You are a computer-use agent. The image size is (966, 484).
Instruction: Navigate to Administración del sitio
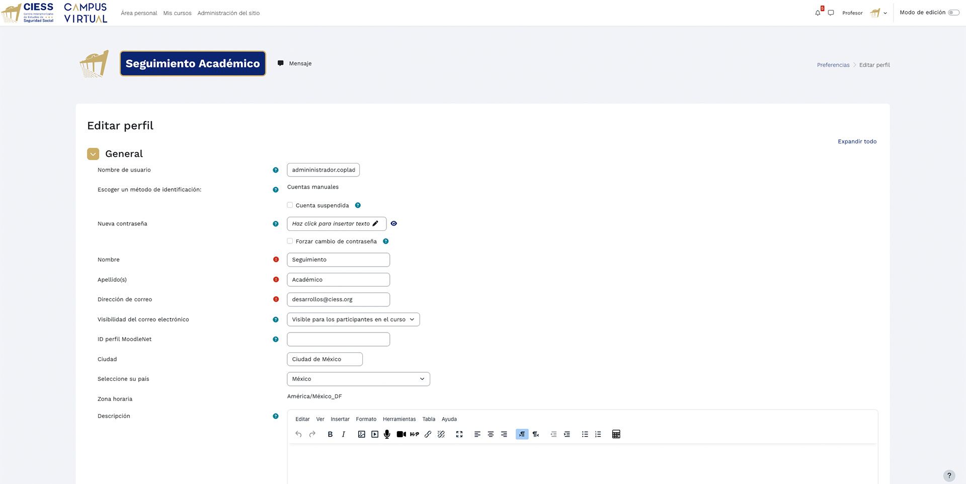coord(228,13)
